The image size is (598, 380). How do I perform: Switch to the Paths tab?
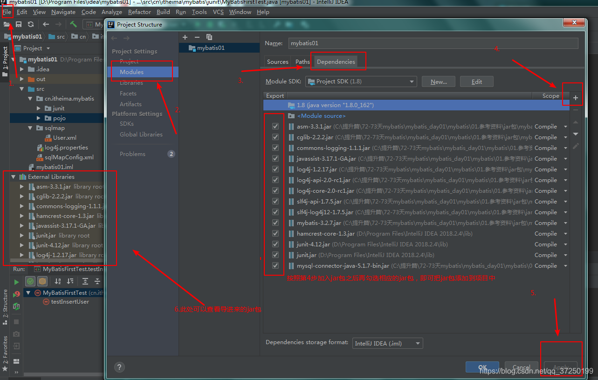pos(302,62)
